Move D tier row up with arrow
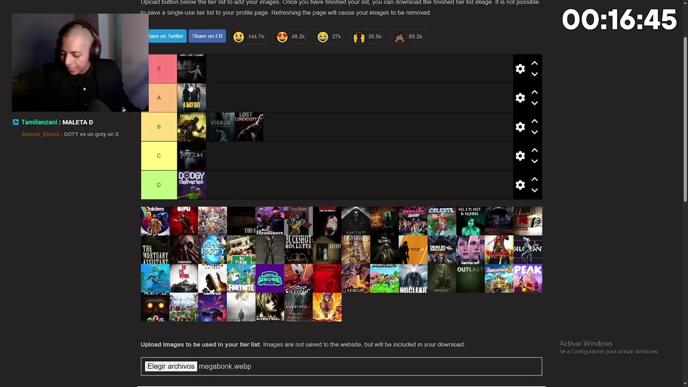This screenshot has width=688, height=387. pyautogui.click(x=534, y=180)
